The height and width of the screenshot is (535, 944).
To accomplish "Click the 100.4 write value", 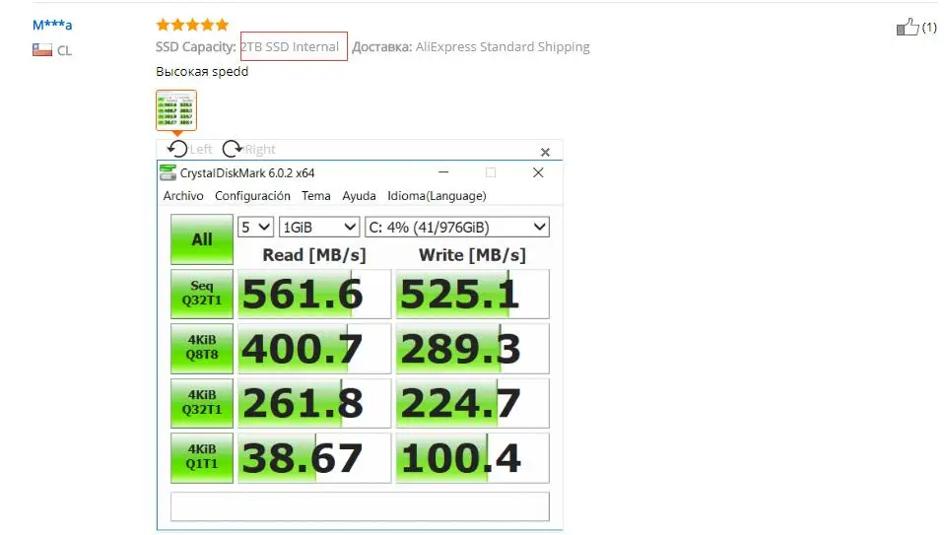I will point(473,457).
